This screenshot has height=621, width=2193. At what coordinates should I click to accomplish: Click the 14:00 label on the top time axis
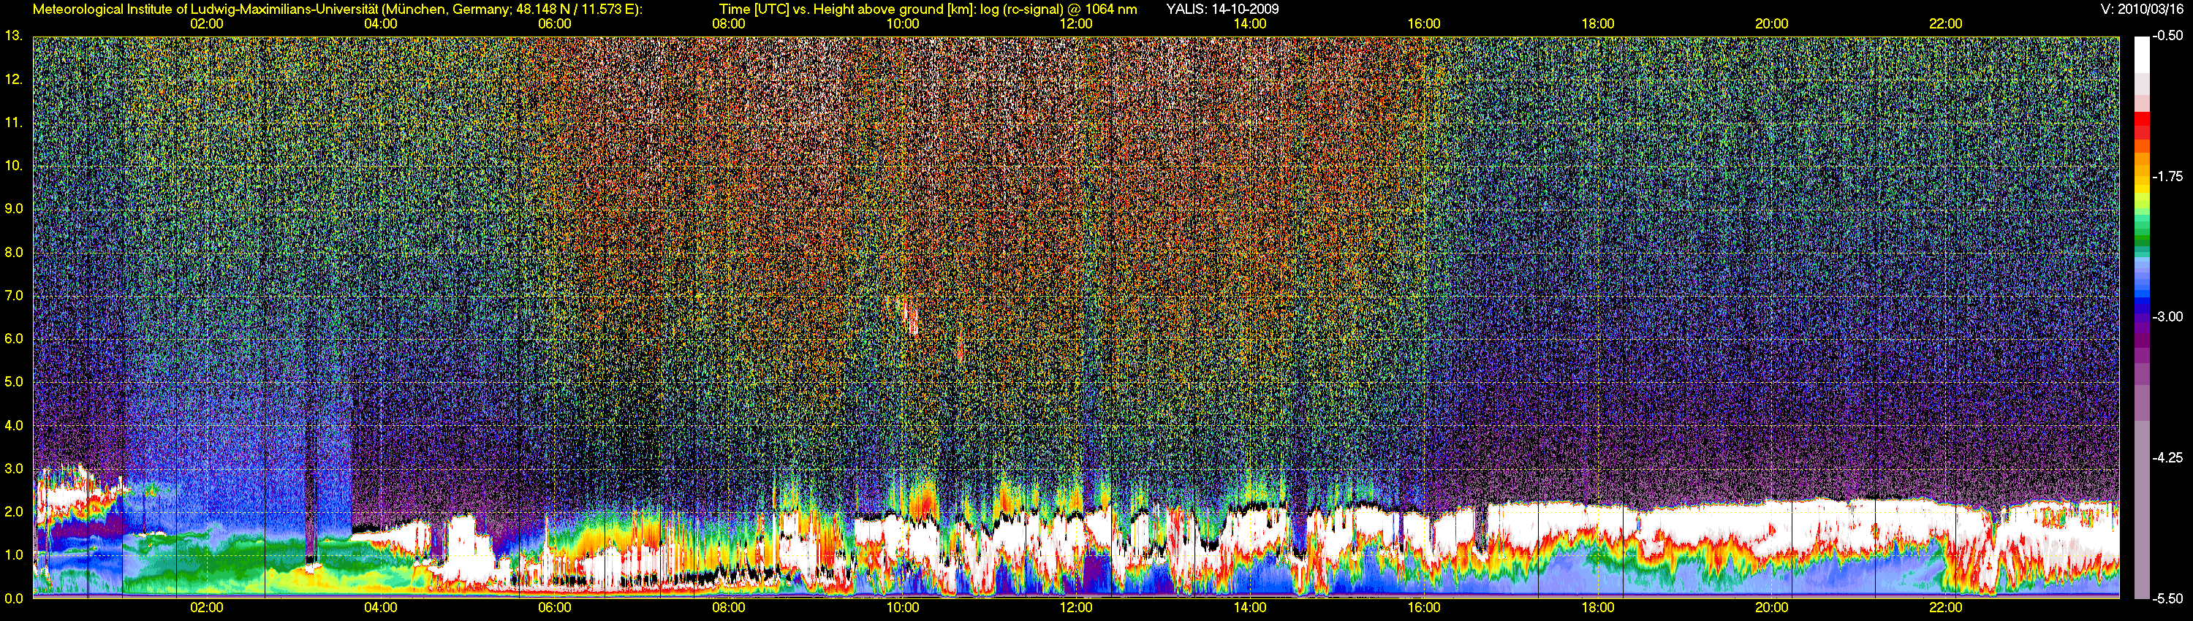click(1250, 24)
